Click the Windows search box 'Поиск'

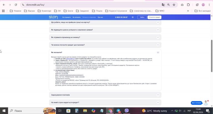(32, 111)
